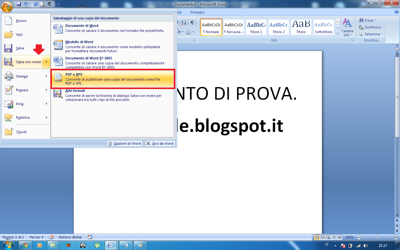Screen dimensions: 400x250
Task: Switch to Draft view
Action: [x=339, y=237]
